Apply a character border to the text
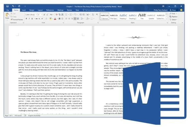Image resolution: width=190 pixels, height=127 pixels. coord(62,15)
